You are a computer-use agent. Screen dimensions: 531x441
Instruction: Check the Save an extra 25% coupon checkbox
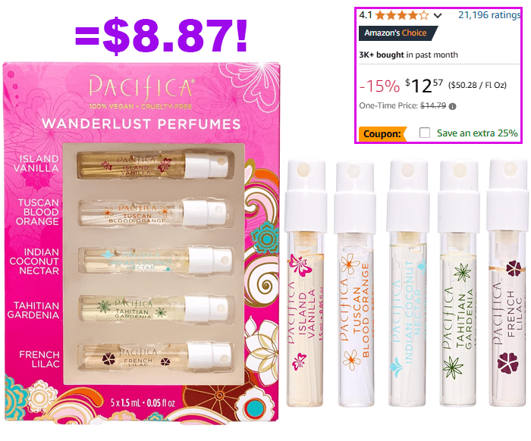[x=425, y=133]
